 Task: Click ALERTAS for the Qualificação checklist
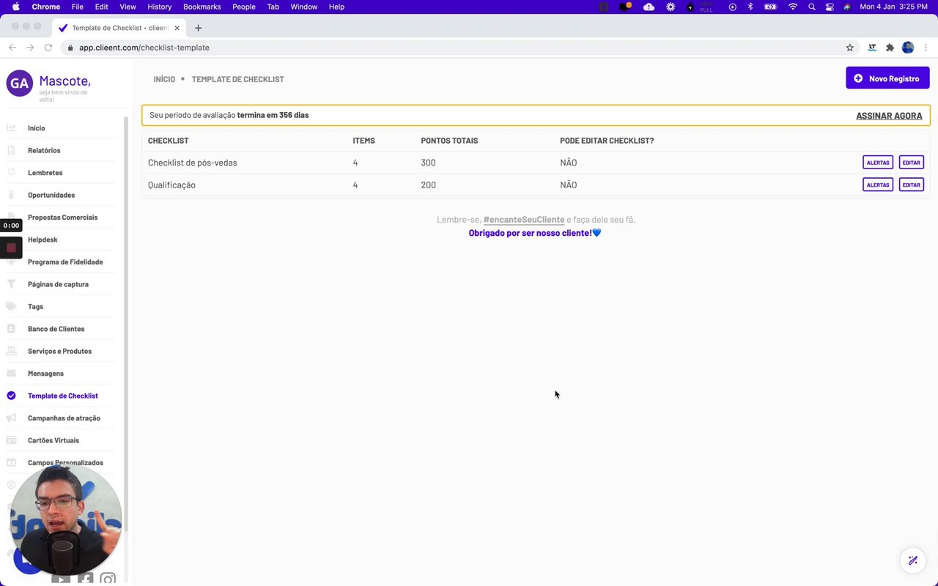878,185
